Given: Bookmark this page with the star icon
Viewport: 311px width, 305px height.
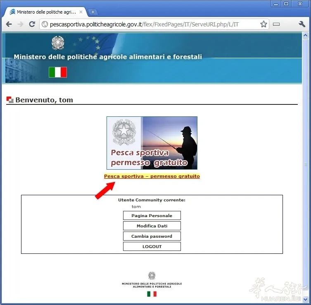Looking at the screenshot, I should tap(264, 24).
